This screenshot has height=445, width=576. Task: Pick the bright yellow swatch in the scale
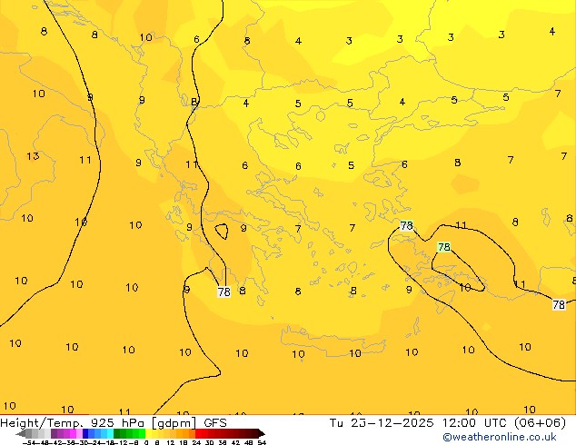pos(148,433)
